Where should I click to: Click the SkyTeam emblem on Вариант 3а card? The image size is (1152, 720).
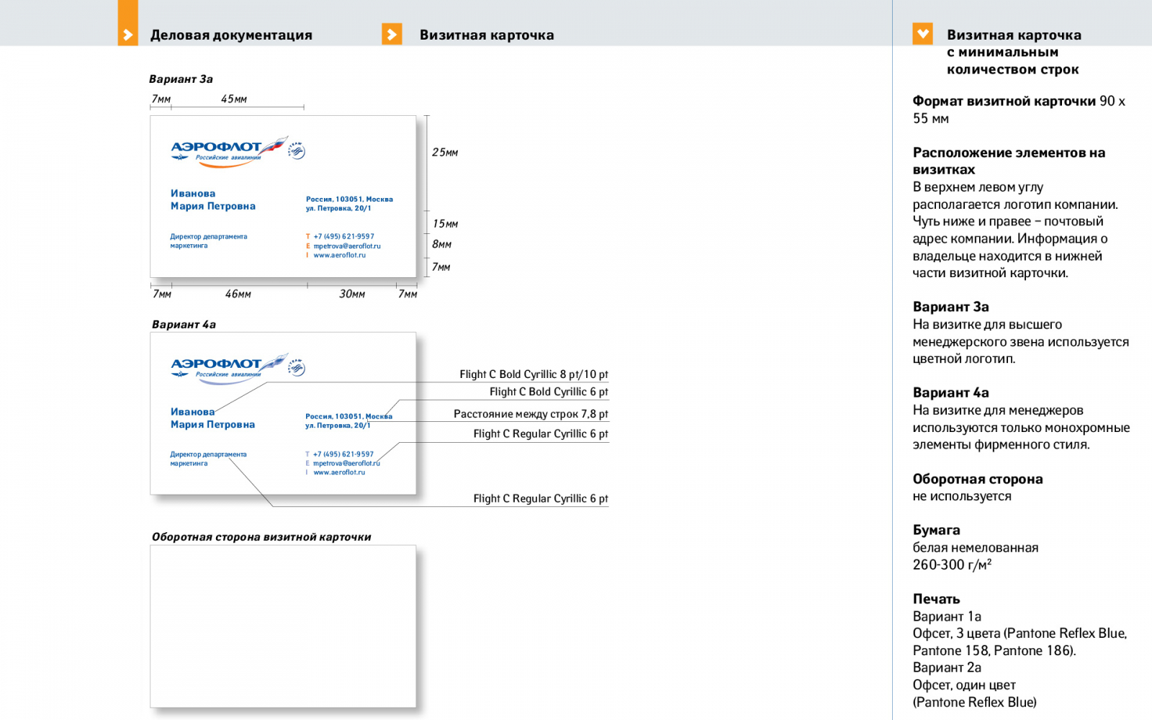pyautogui.click(x=297, y=150)
